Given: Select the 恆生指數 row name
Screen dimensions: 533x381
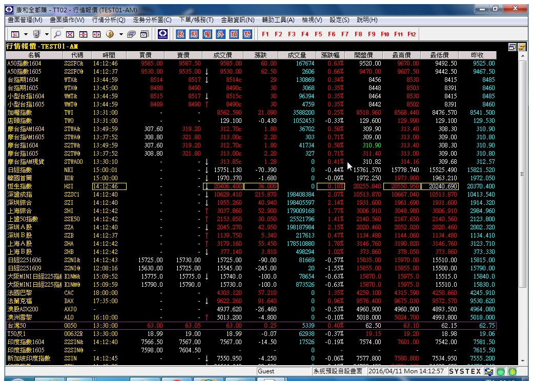Looking at the screenshot, I should pyautogui.click(x=19, y=186).
